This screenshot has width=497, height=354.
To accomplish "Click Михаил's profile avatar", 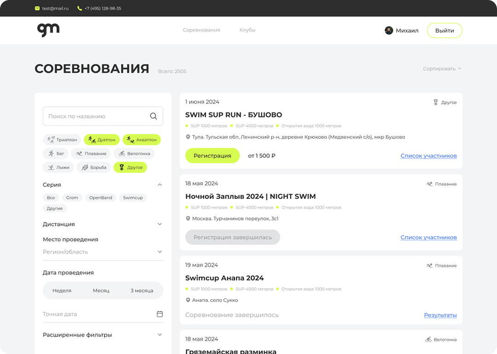I will point(389,30).
